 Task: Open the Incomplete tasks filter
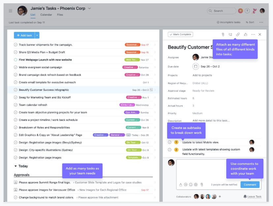228,22
